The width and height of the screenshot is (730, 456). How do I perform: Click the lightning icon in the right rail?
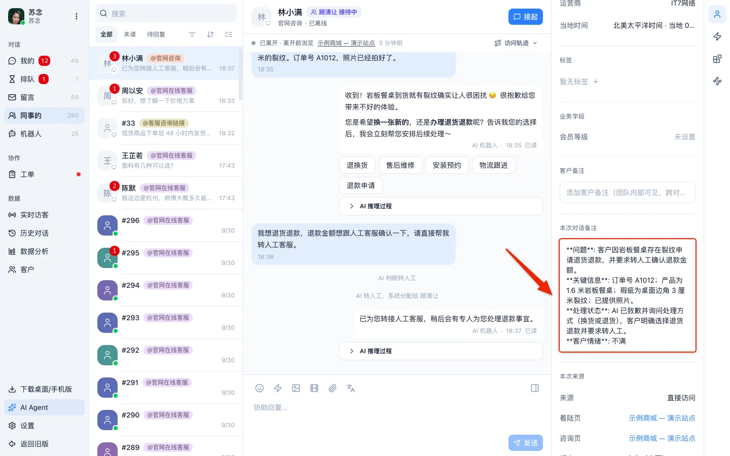pos(717,36)
